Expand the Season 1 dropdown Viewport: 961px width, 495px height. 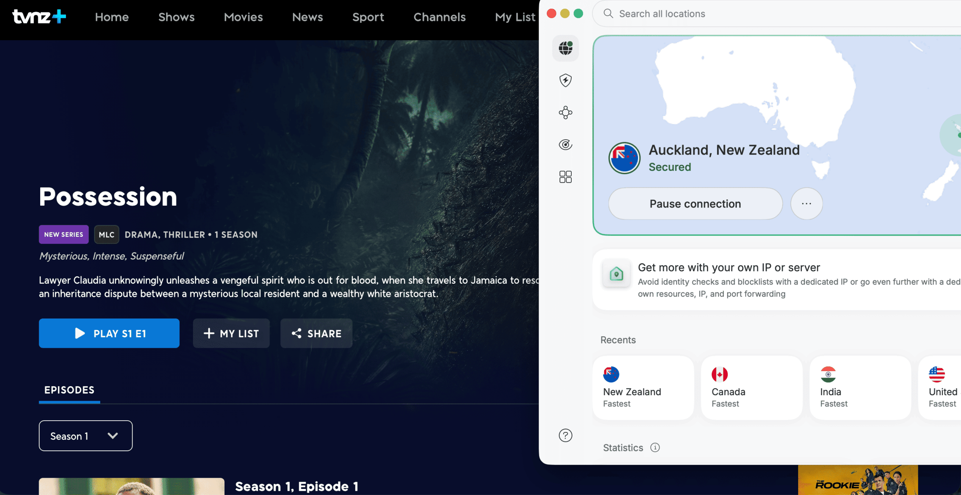tap(86, 436)
